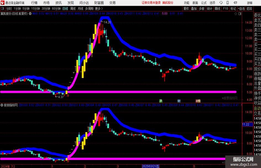Click the 14.20 high price label
The image size is (261, 168).
107,22
